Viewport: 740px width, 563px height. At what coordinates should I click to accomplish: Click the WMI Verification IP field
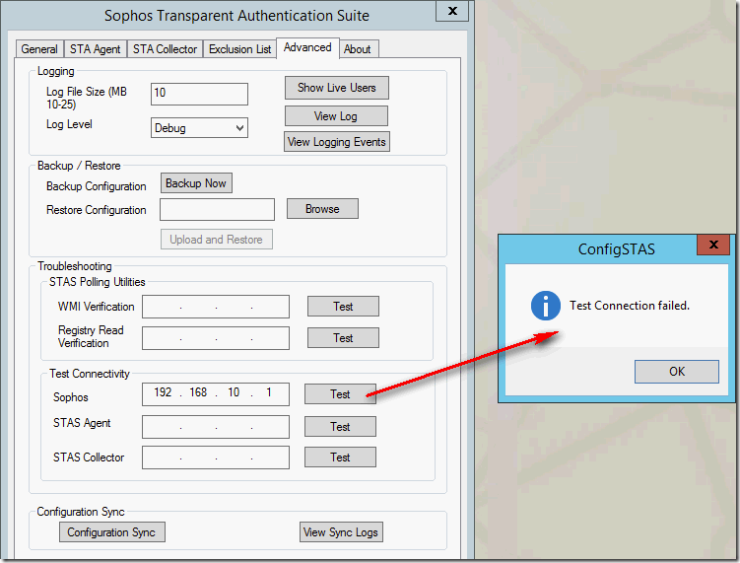(x=216, y=307)
